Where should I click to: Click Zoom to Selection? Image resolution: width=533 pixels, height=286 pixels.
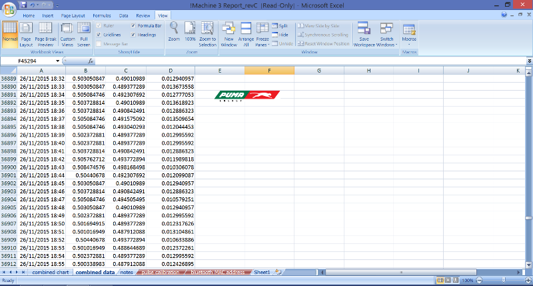[x=207, y=35]
